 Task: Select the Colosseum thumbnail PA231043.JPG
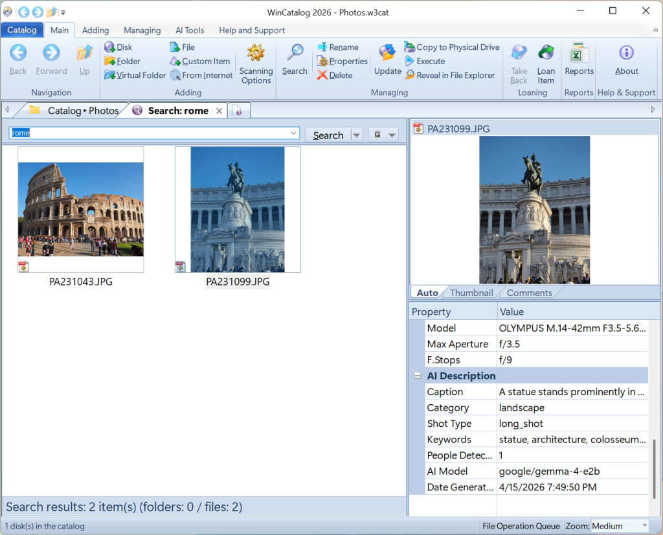[81, 209]
